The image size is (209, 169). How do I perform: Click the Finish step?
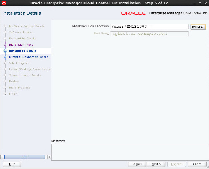(13, 94)
